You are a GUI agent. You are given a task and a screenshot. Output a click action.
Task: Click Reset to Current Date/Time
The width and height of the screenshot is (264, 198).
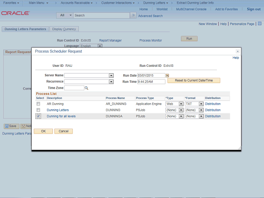coord(193,80)
